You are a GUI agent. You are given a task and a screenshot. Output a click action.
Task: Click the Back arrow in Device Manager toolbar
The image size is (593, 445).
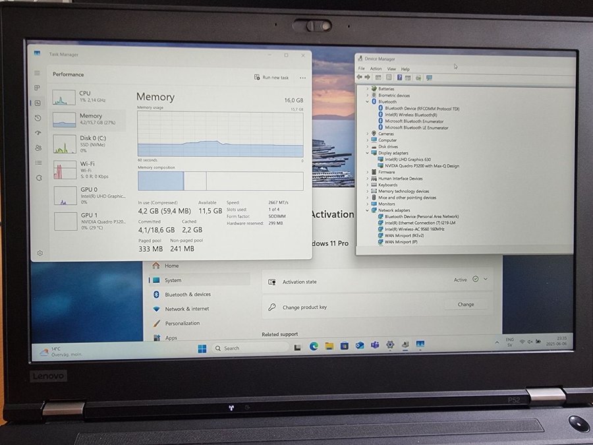(x=359, y=77)
